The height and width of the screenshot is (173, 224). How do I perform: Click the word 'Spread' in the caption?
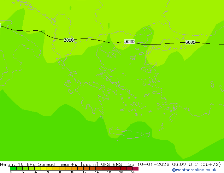click(46, 165)
